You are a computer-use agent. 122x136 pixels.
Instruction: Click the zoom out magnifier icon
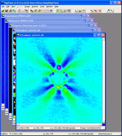point(40,11)
